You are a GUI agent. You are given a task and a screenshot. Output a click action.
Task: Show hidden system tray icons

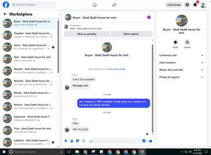point(182,152)
